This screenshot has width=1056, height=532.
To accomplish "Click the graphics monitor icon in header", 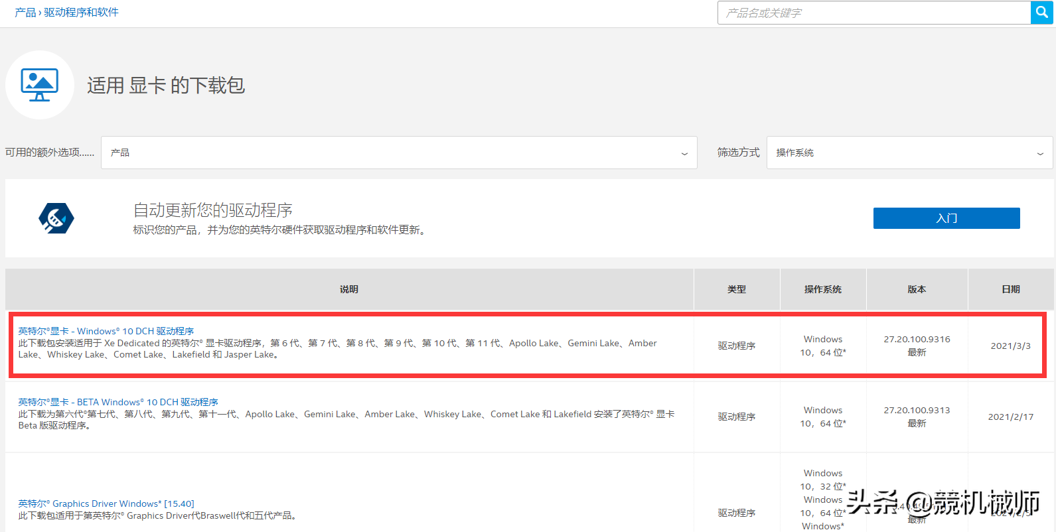I will click(x=40, y=85).
